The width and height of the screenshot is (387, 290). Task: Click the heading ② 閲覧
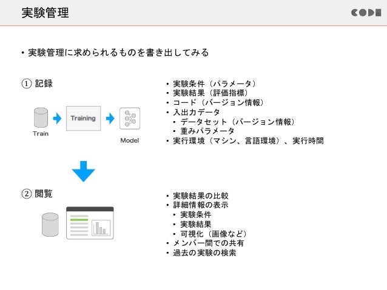(37, 194)
